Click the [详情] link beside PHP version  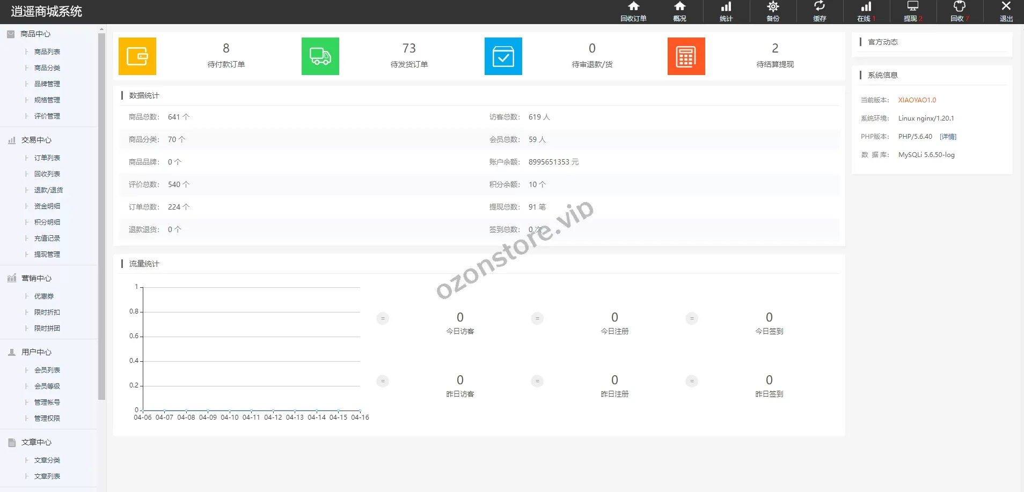pos(948,137)
